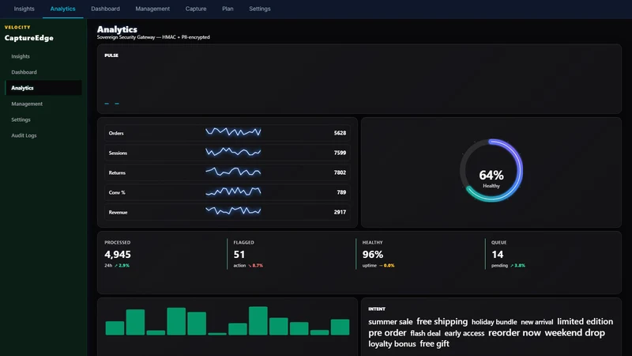The height and width of the screenshot is (356, 632).
Task: Click the PULSE panel label
Action: pos(111,55)
